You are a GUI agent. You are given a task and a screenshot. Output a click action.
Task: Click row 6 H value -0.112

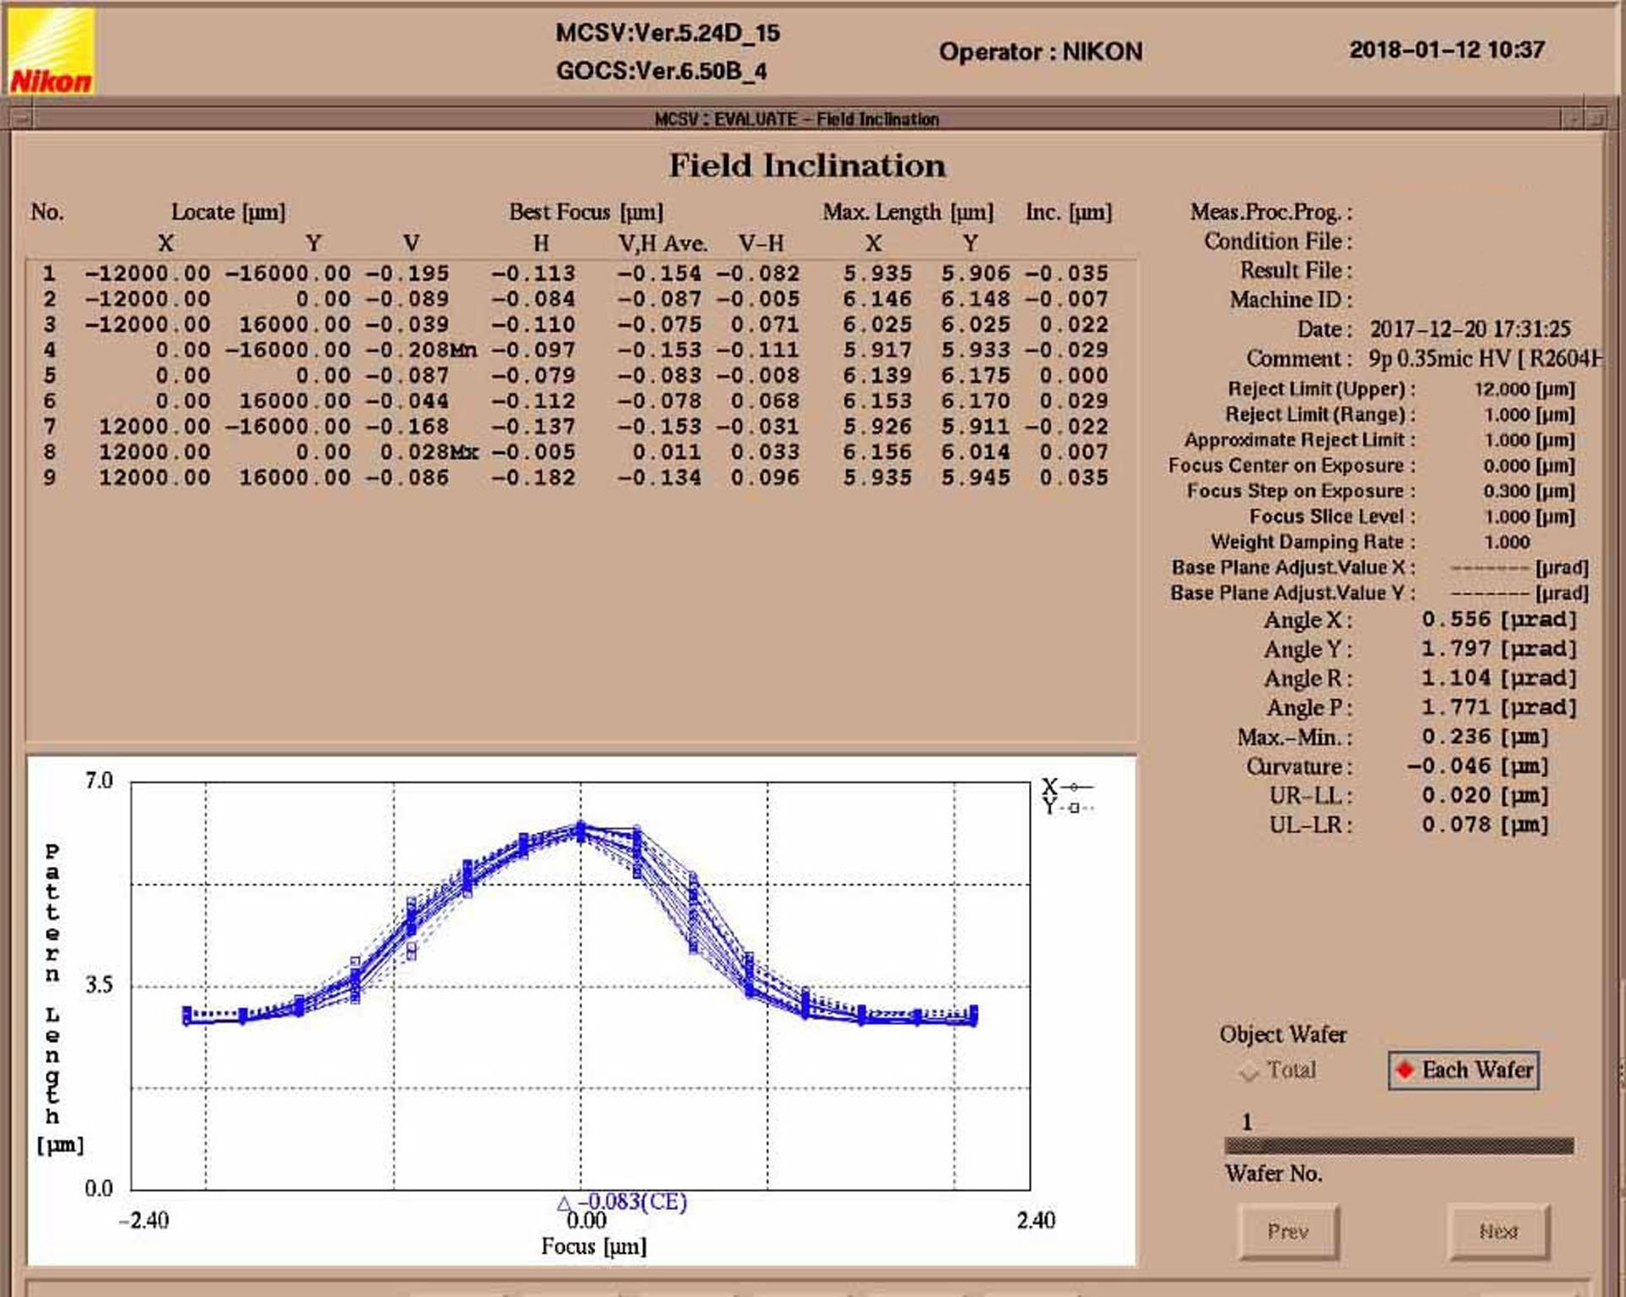click(x=534, y=401)
